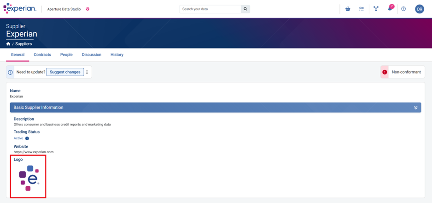The height and width of the screenshot is (203, 432).
Task: Click the Basic Supplier Information header bar
Action: coord(216,107)
